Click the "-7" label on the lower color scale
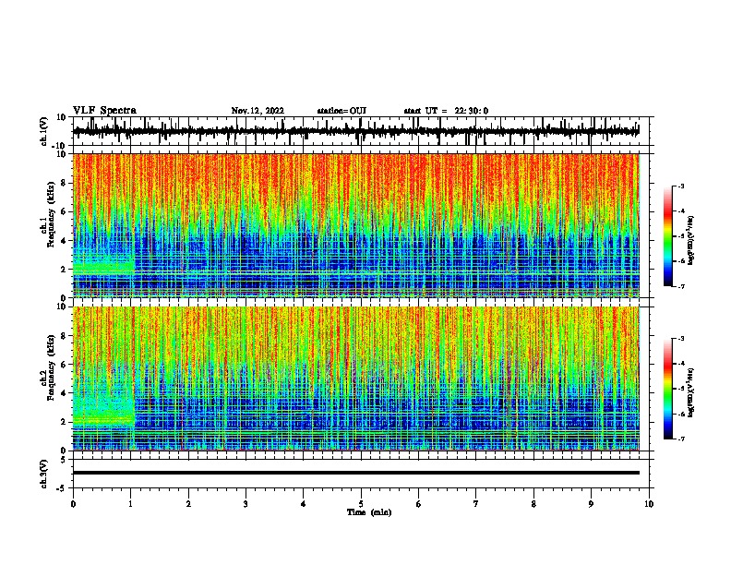The height and width of the screenshot is (565, 731). (x=681, y=439)
